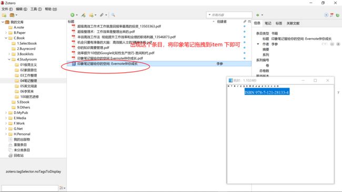342x192 pixels.
Task: Expand the D.MyPub collection
Action: point(6,113)
